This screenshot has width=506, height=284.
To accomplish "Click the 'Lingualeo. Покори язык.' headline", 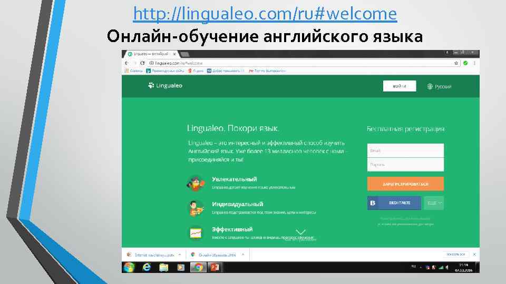I will click(233, 128).
